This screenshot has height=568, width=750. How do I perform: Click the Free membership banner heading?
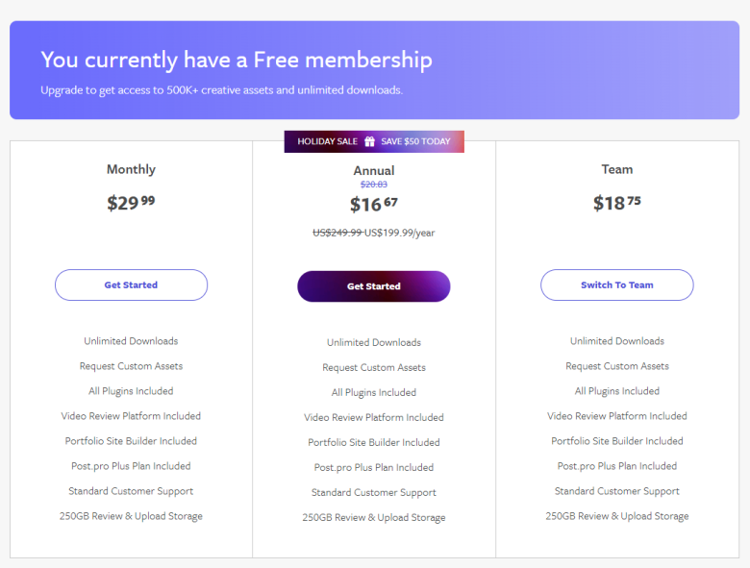pyautogui.click(x=237, y=60)
